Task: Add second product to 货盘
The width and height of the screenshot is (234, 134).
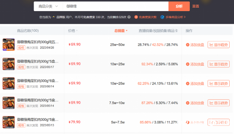Action: tap(195, 64)
